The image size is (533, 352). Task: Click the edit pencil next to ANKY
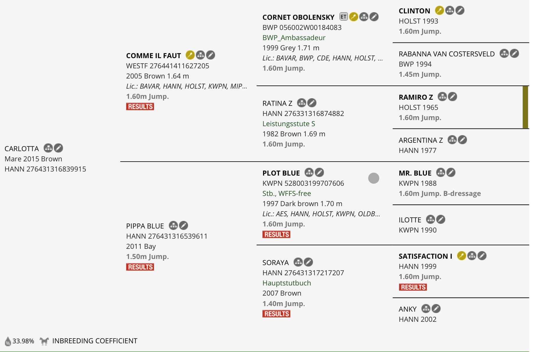pyautogui.click(x=436, y=309)
